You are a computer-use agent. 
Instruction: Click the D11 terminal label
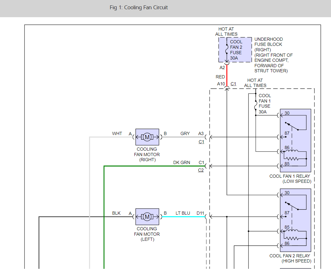coord(200,213)
